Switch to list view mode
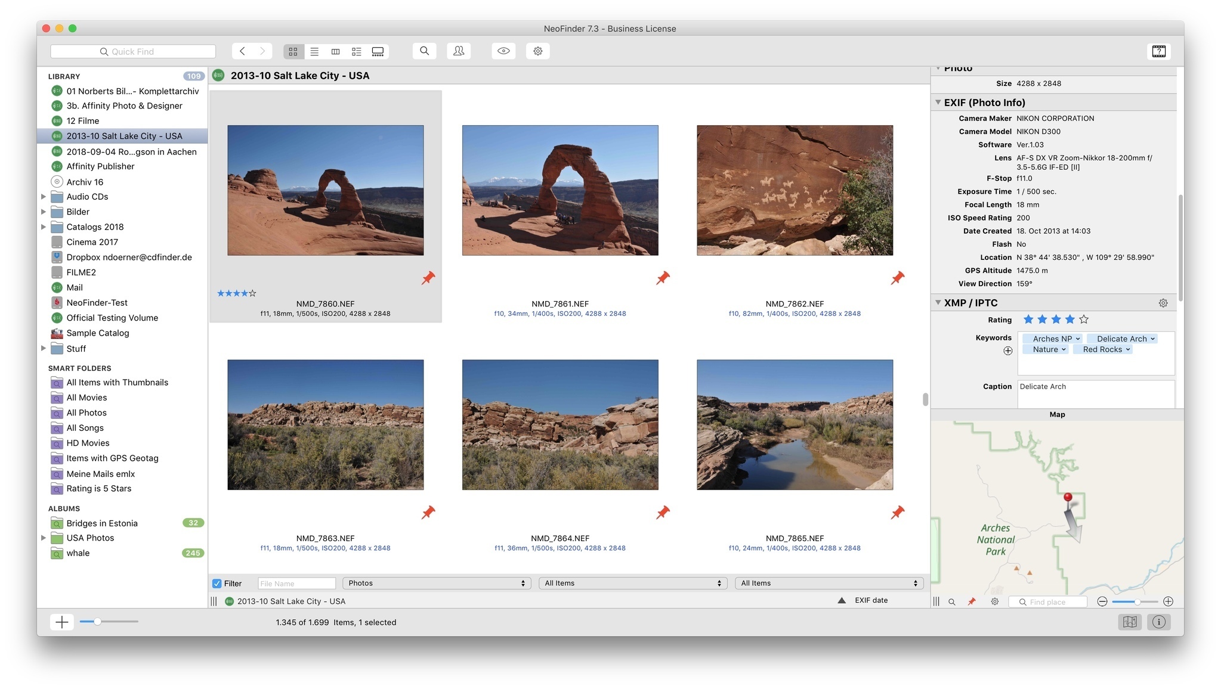The height and width of the screenshot is (689, 1221). point(314,52)
